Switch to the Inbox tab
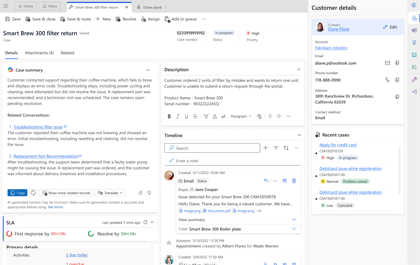The width and height of the screenshot is (420, 265). point(50,6)
